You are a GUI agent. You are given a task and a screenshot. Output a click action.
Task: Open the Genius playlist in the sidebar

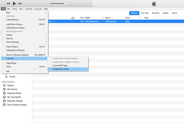click(x=10, y=86)
